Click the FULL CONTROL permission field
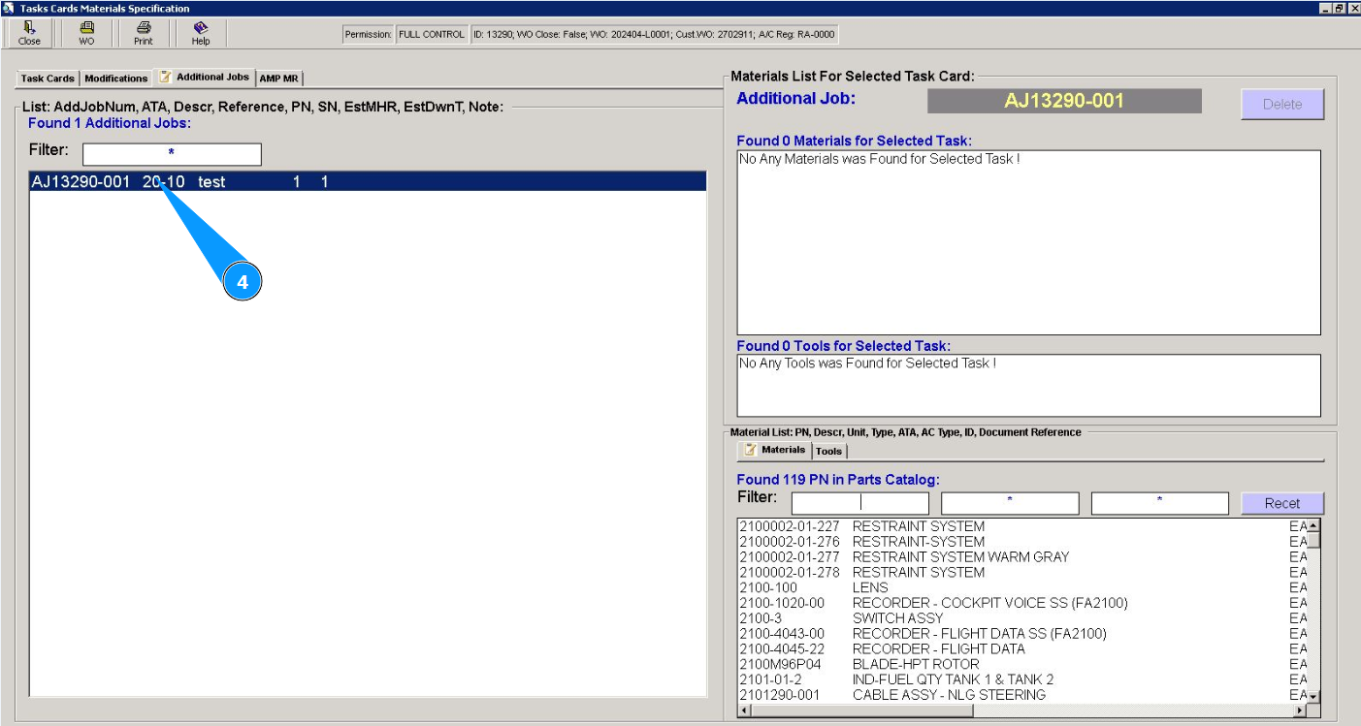This screenshot has width=1361, height=726. (x=432, y=35)
